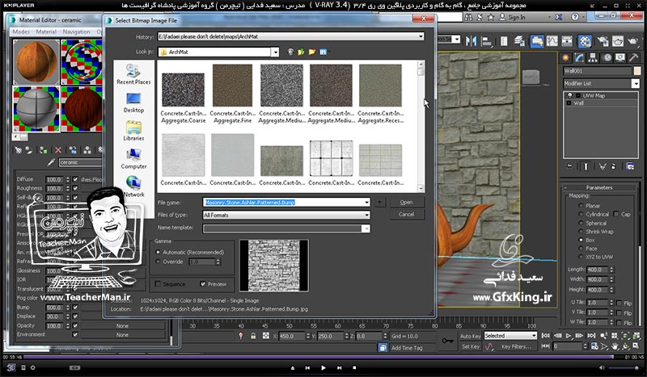Image resolution: width=647 pixels, height=377 pixels.
Task: Click Pin Stack icon below modifier stack
Action: pyautogui.click(x=570, y=166)
